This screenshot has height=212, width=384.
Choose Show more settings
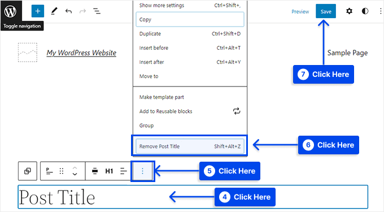tap(190, 6)
